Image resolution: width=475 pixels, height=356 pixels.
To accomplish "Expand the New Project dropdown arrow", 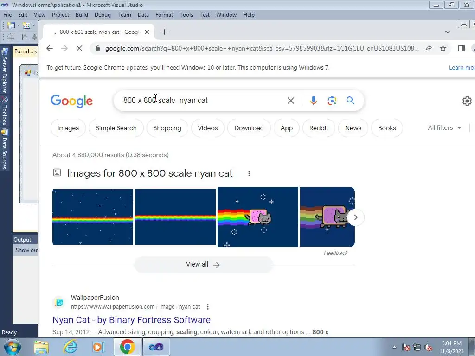I will tap(19, 25).
